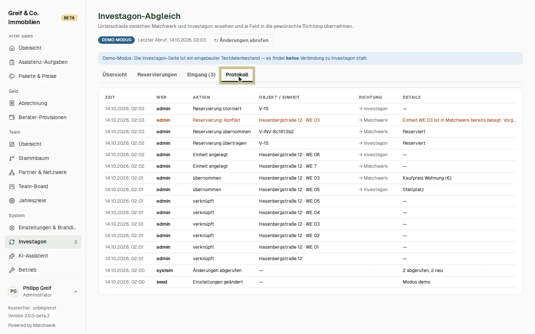Click the Reservierung übertragen action cell
The height and width of the screenshot is (334, 535).
pos(220,143)
